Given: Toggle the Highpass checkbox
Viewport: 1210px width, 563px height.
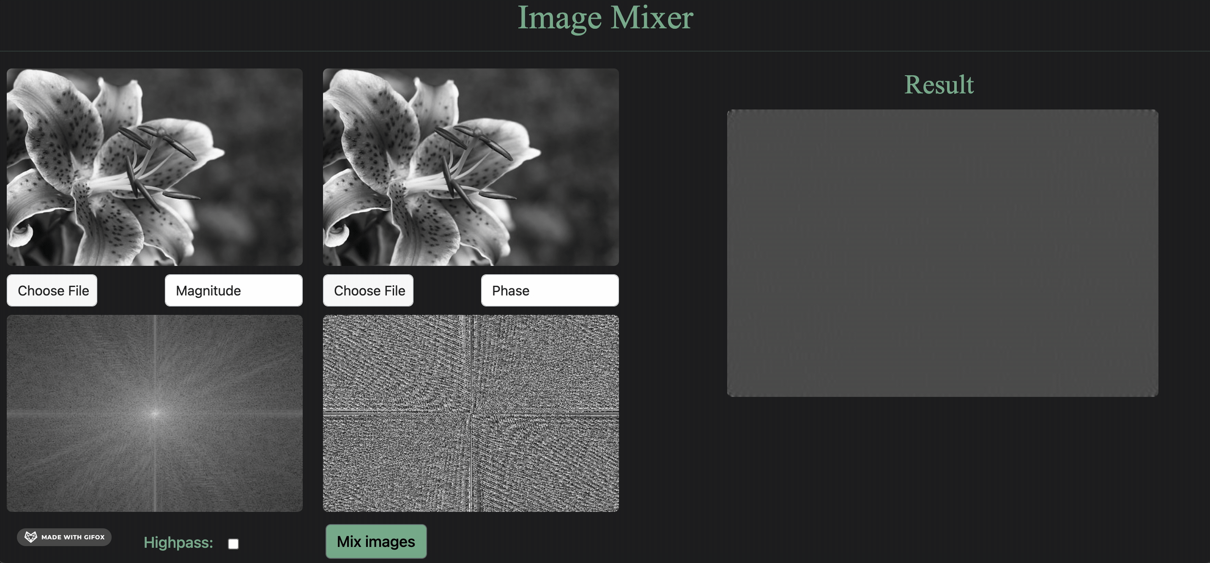Looking at the screenshot, I should click(x=233, y=544).
